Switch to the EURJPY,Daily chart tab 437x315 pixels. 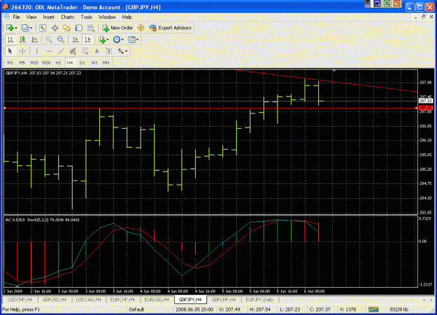259,300
